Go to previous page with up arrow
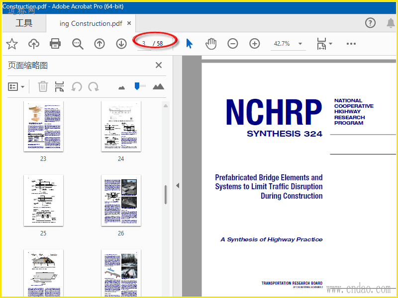 99,44
